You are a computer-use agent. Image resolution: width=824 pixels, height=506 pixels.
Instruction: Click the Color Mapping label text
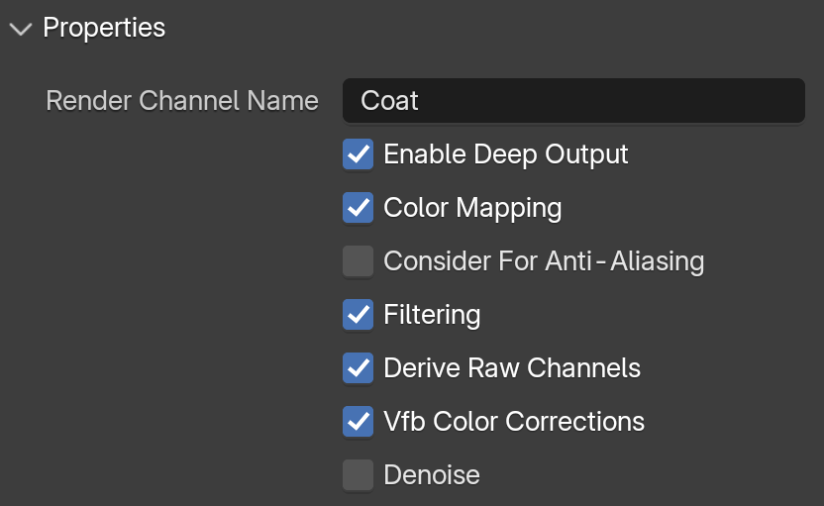[472, 208]
